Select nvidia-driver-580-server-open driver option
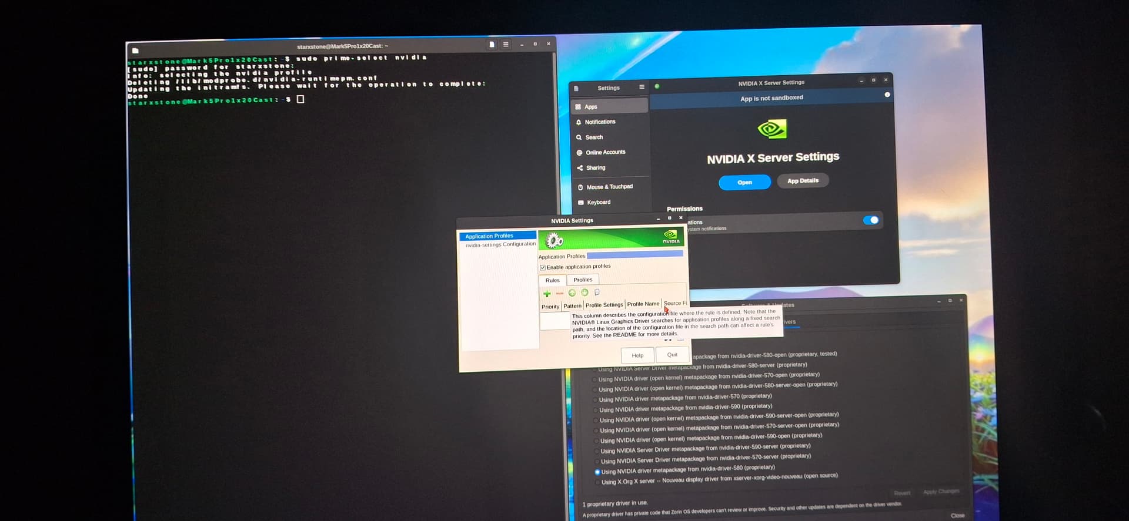Viewport: 1129px width, 521px height. [x=594, y=389]
